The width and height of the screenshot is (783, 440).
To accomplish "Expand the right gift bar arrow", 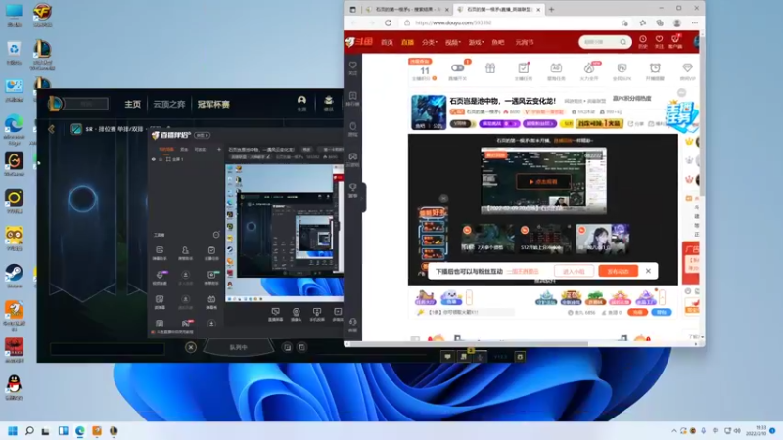I will coord(663,298).
